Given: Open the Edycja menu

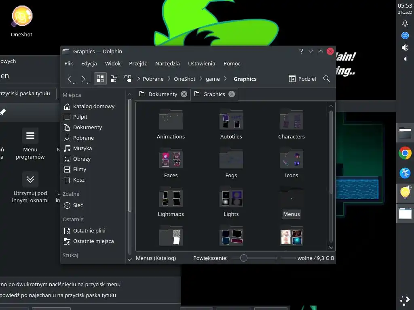Looking at the screenshot, I should (89, 63).
